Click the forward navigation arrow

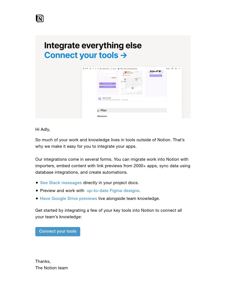[x=95, y=68]
